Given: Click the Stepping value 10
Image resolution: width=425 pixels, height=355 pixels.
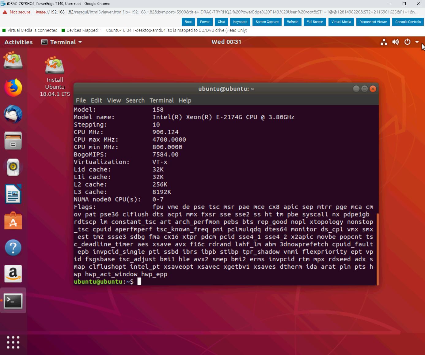Looking at the screenshot, I should [x=156, y=125].
